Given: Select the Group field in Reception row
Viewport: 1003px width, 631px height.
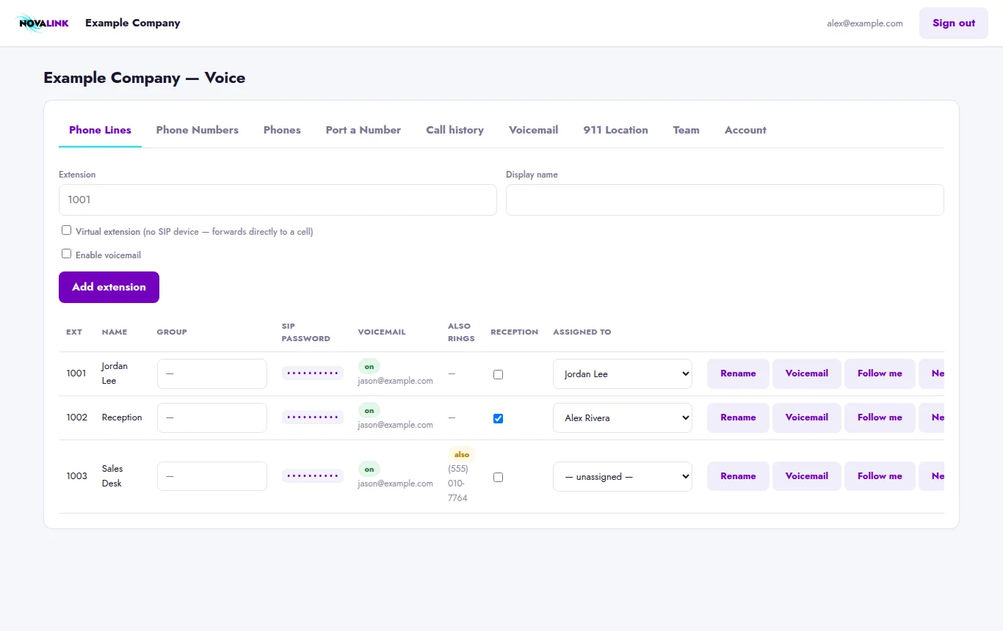Looking at the screenshot, I should pyautogui.click(x=212, y=417).
